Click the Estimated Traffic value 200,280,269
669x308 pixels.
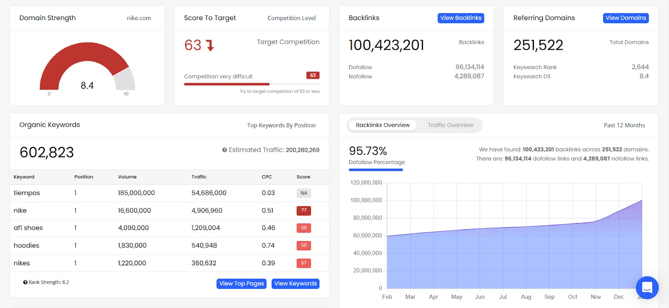(303, 150)
